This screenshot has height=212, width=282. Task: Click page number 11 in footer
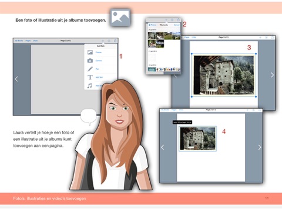pos(267,198)
